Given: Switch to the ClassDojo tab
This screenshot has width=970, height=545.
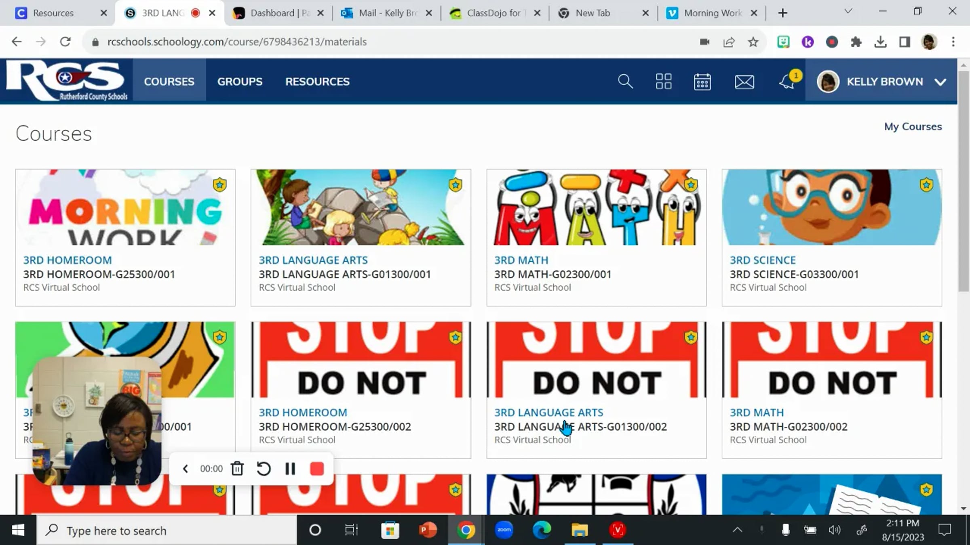Looking at the screenshot, I should pyautogui.click(x=493, y=13).
